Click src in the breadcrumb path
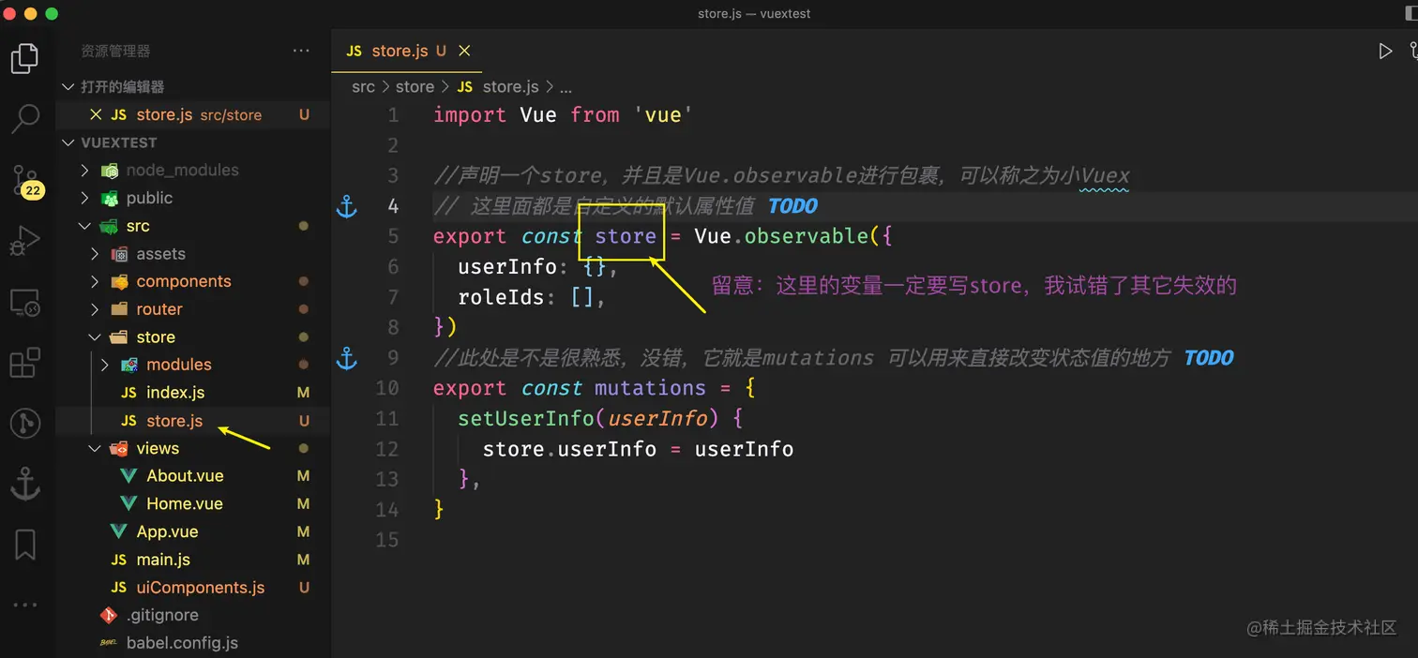Screen dimensions: 1418x658 click(x=363, y=86)
